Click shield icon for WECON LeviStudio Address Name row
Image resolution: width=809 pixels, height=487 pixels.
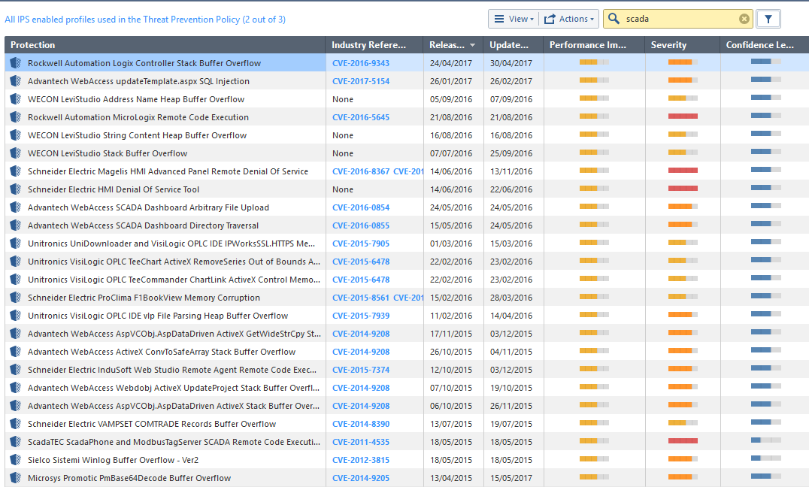[16, 99]
